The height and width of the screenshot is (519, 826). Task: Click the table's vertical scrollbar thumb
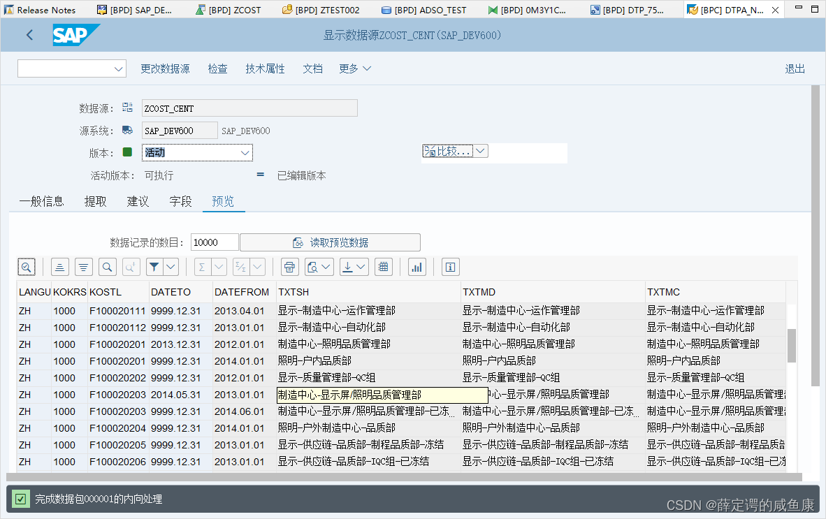(x=791, y=345)
